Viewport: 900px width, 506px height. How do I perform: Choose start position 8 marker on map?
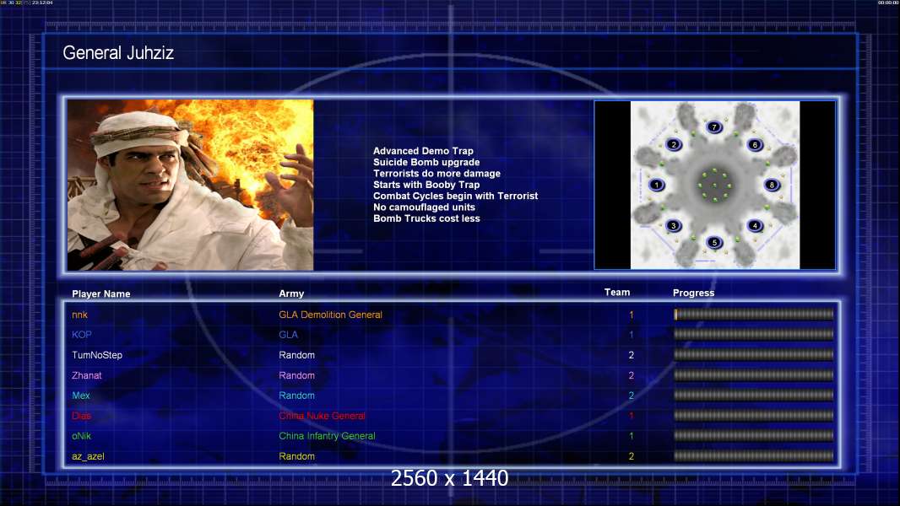[771, 185]
